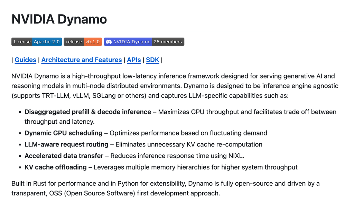Open the Architecture and Features link
The height and width of the screenshot is (205, 354).
coord(82,60)
